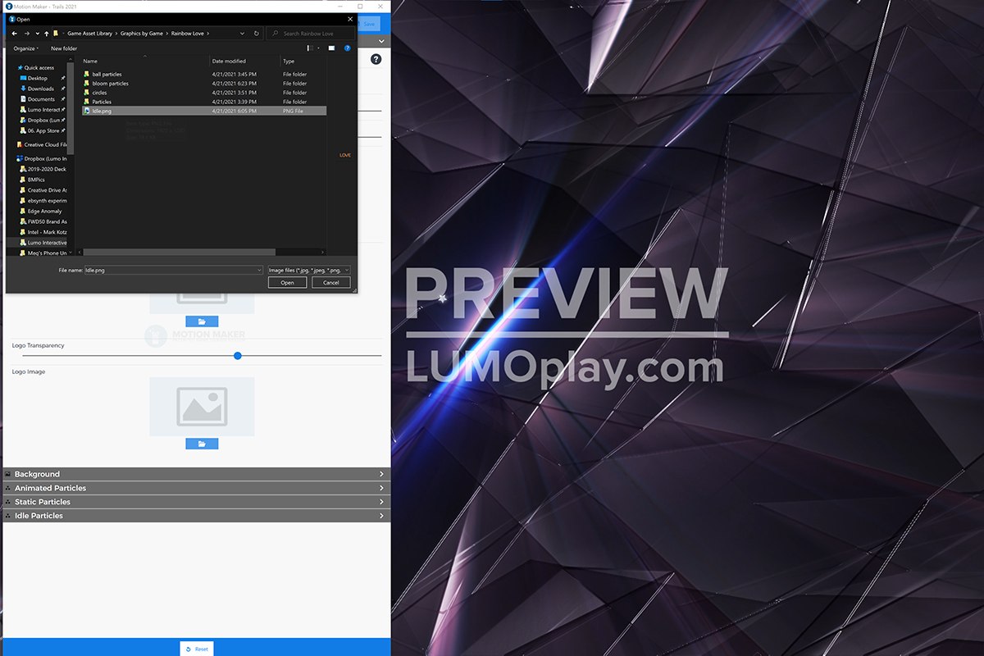The width and height of the screenshot is (984, 656).
Task: Open Documents in the navigation pane
Action: pos(42,99)
